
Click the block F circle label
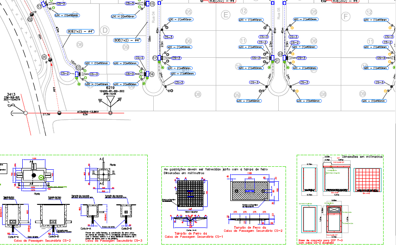(346, 17)
